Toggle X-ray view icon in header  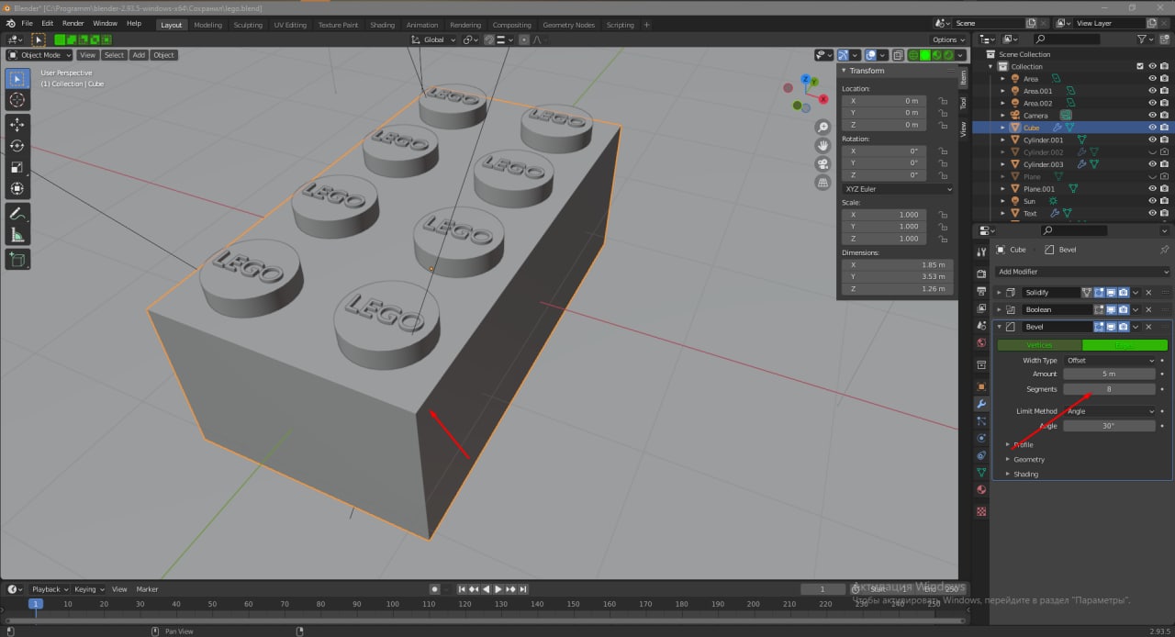pos(899,55)
